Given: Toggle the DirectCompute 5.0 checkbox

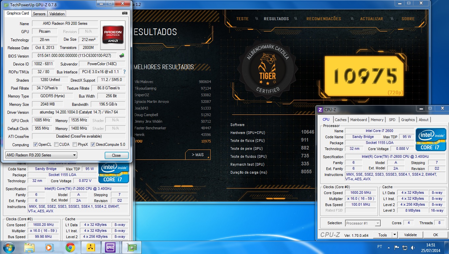Looking at the screenshot, I should click(93, 145).
